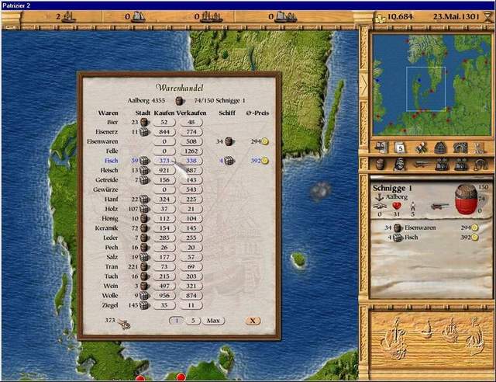Click the Kogge ship type icon in top bar
496x382 pixels.
tap(210, 16)
